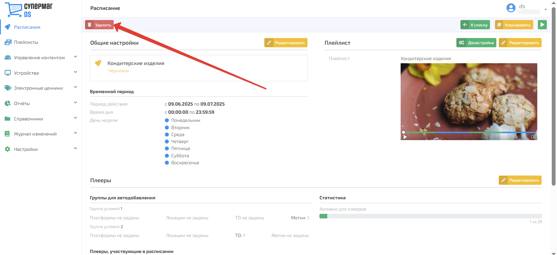The width and height of the screenshot is (557, 255).
Task: Click the Клонировать button
Action: coord(514,25)
